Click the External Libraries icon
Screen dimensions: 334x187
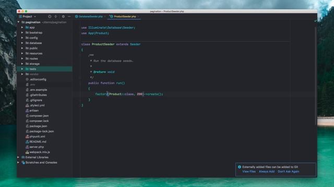[23, 157]
